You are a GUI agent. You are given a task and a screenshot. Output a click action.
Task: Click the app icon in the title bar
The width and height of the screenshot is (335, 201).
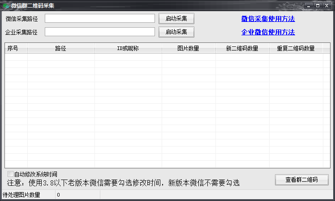point(6,6)
